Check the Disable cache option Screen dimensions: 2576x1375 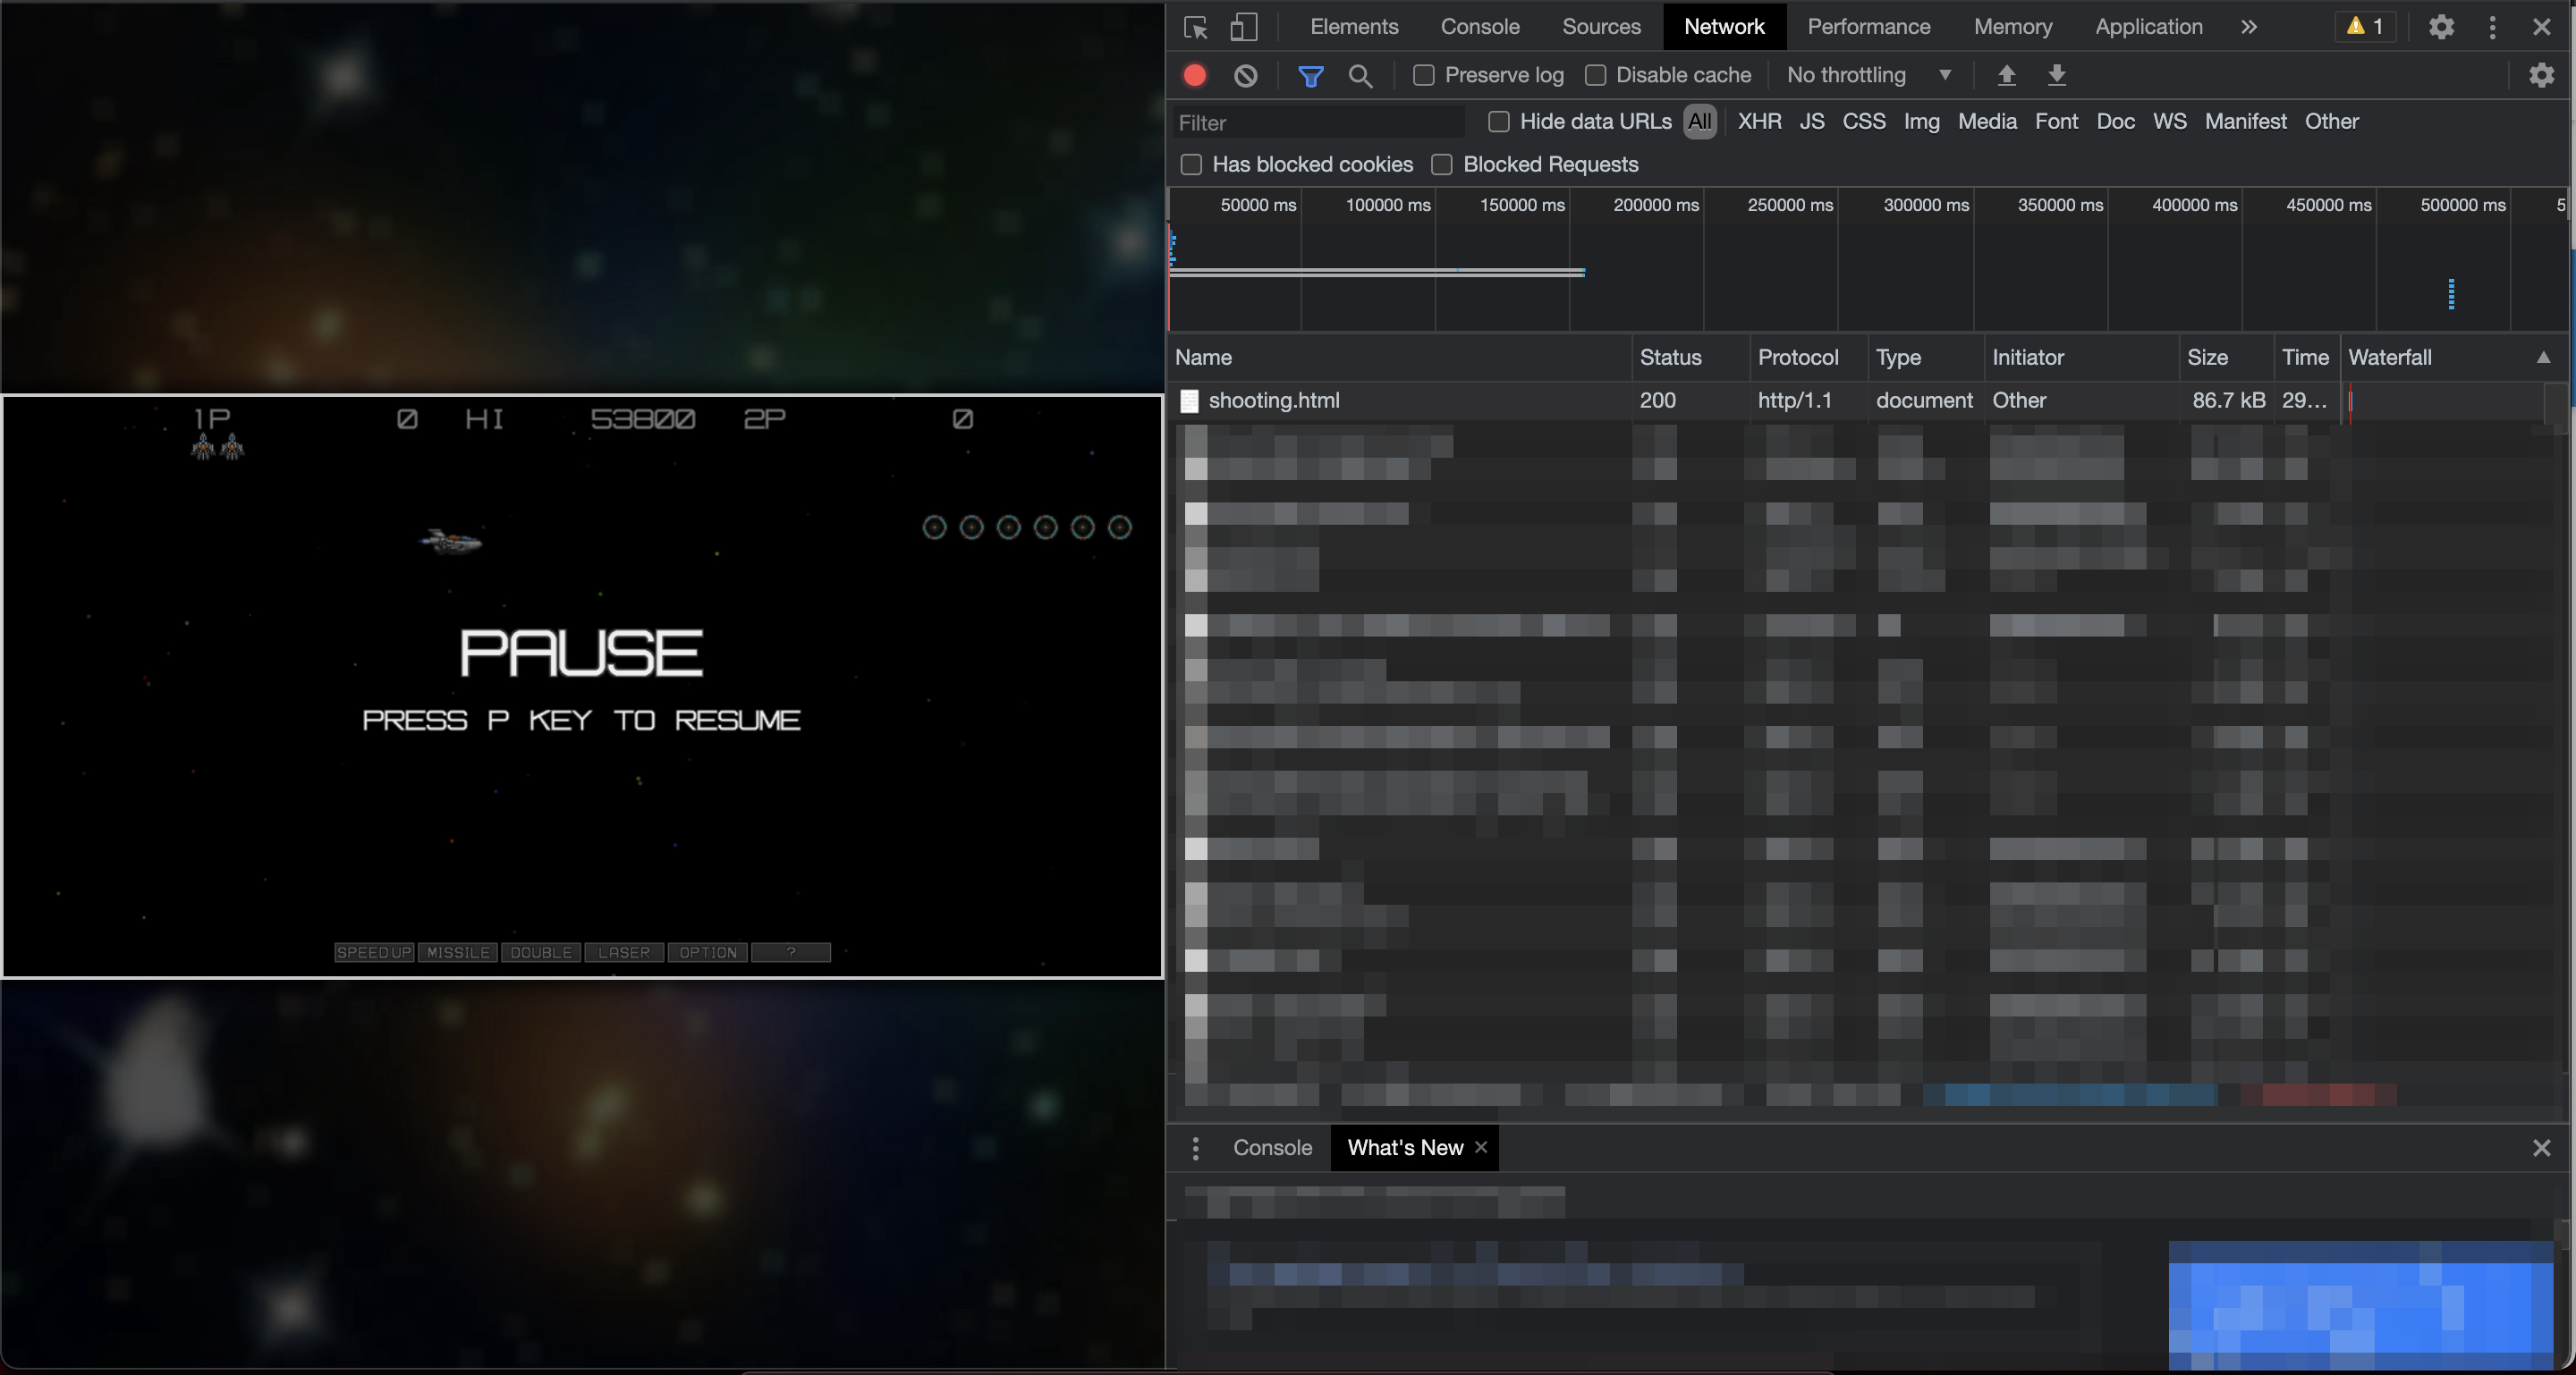pos(1596,75)
